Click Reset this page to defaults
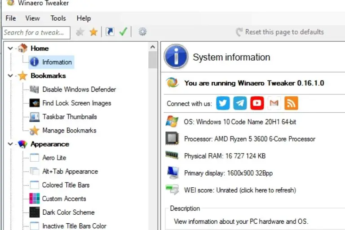345x230 pixels. click(280, 32)
